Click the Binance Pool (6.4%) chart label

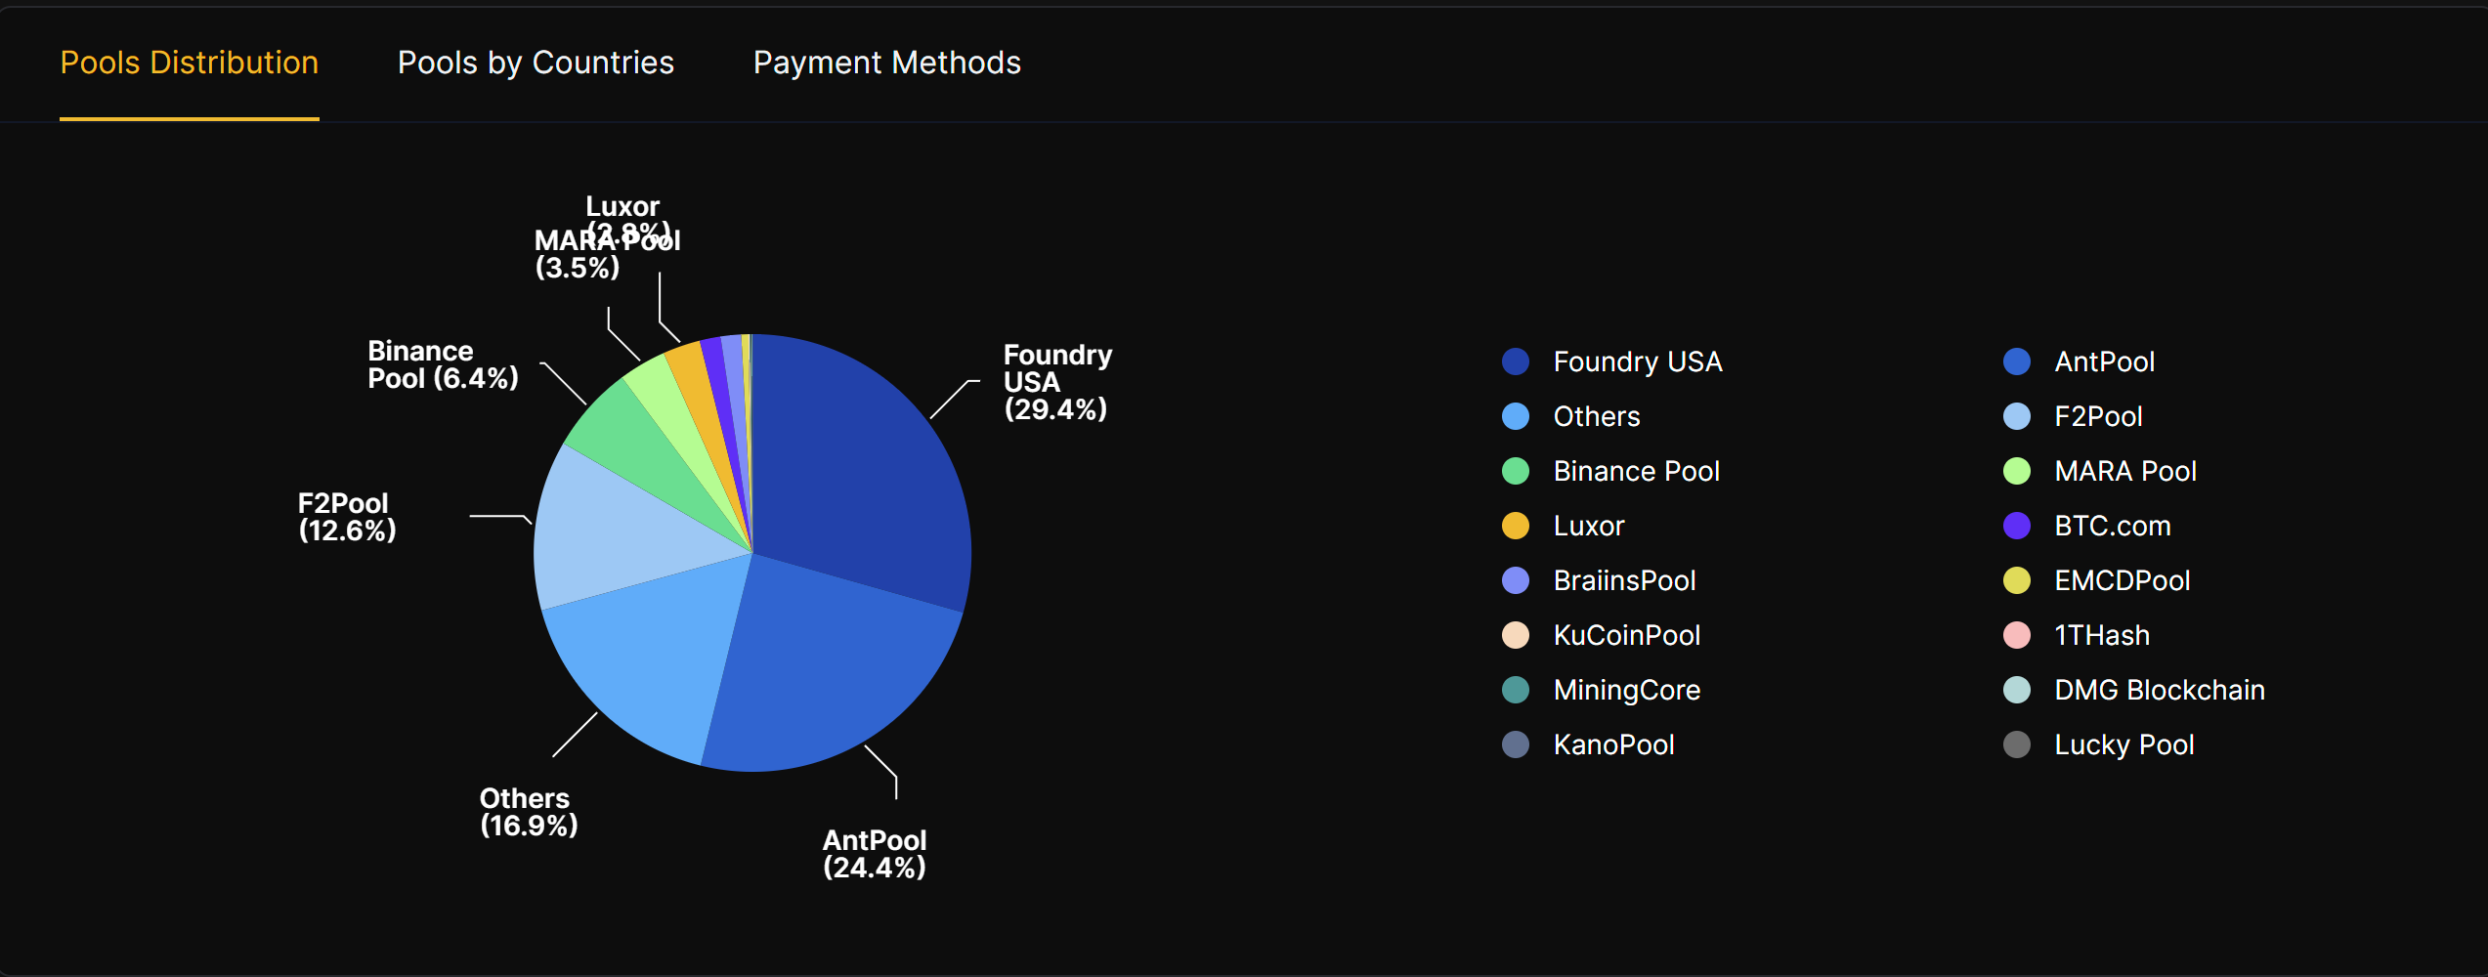(x=443, y=364)
